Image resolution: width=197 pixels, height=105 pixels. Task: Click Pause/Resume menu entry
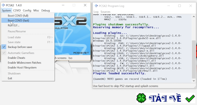click(x=28, y=31)
